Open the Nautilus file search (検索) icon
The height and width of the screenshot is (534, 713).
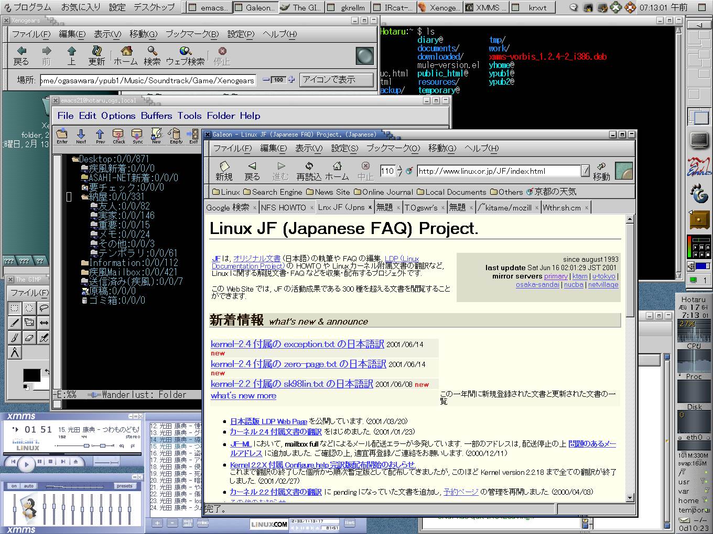(152, 55)
